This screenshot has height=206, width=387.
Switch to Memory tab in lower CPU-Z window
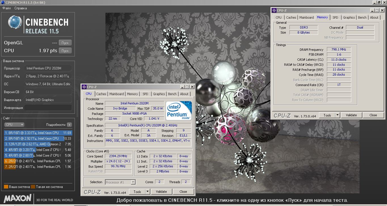(132, 94)
